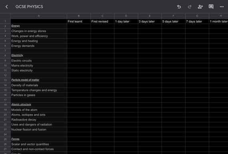228x154 pixels.
Task: Tap the back arrow icon
Action: click(x=7, y=7)
